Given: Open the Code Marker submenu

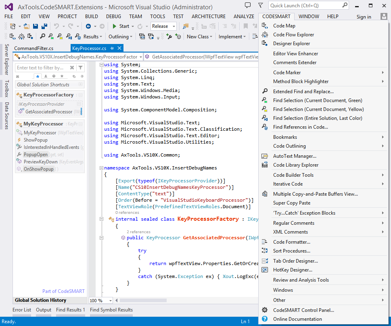Looking at the screenshot, I should point(324,73).
